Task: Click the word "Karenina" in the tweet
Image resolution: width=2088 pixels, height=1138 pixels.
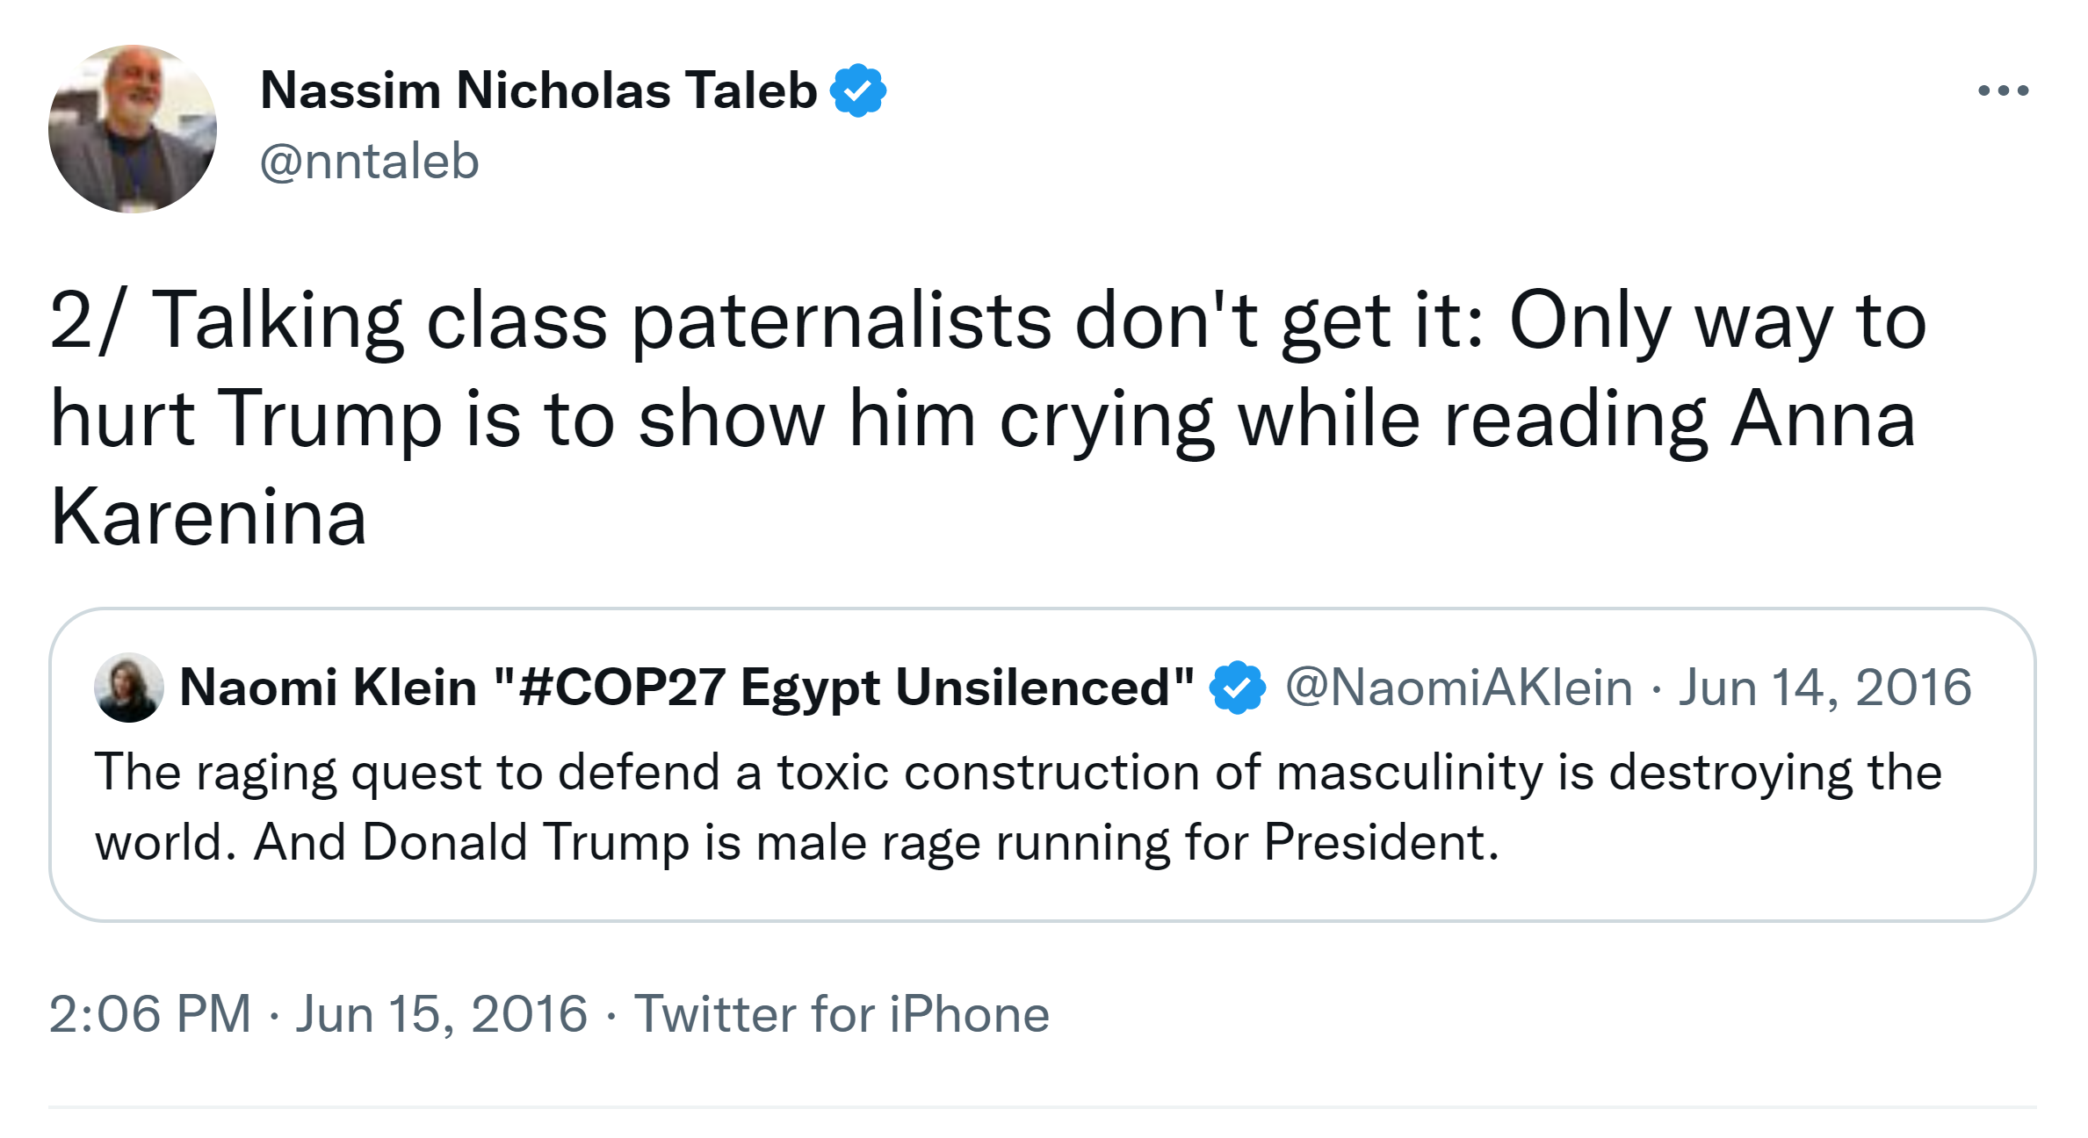Action: coord(208,517)
